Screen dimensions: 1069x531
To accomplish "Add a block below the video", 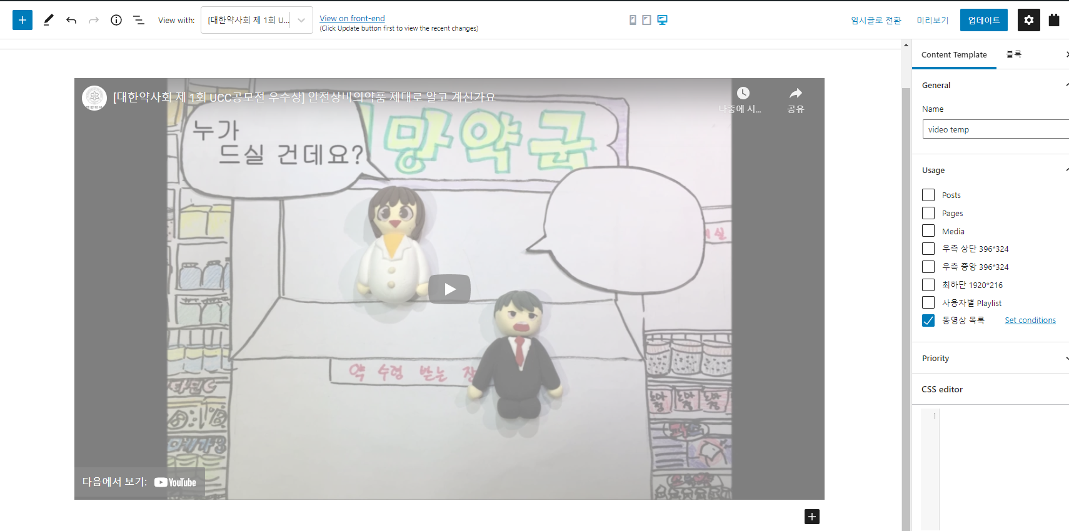I will tap(812, 517).
